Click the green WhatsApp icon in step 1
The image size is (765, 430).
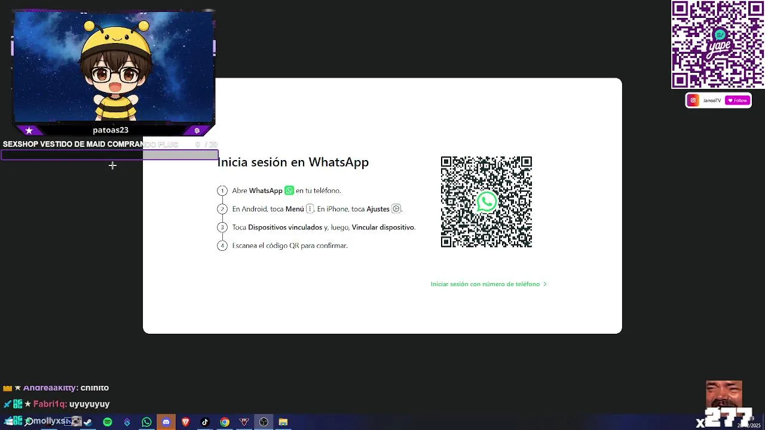coord(289,191)
